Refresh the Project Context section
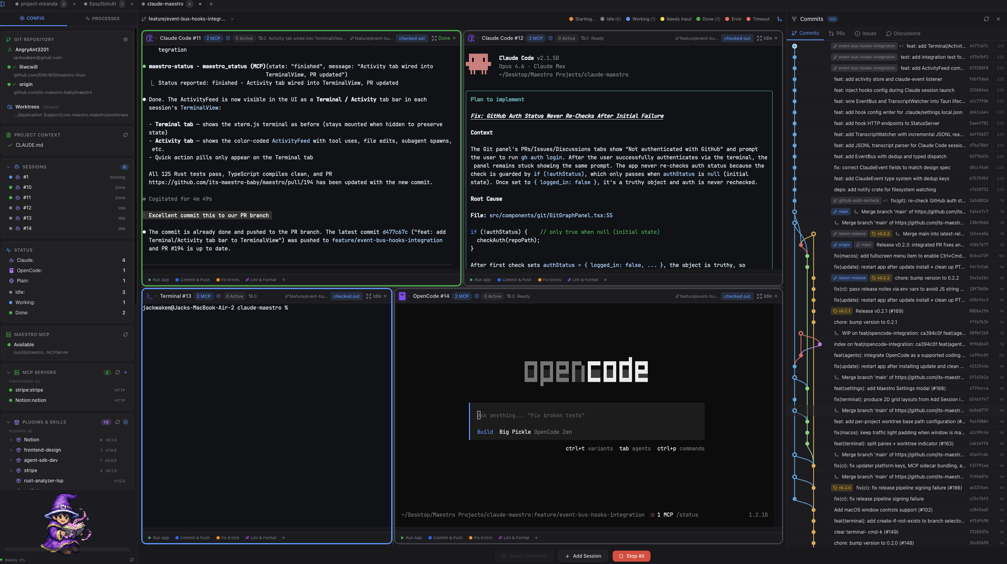Screen dimensions: 1007x564 (126, 135)
